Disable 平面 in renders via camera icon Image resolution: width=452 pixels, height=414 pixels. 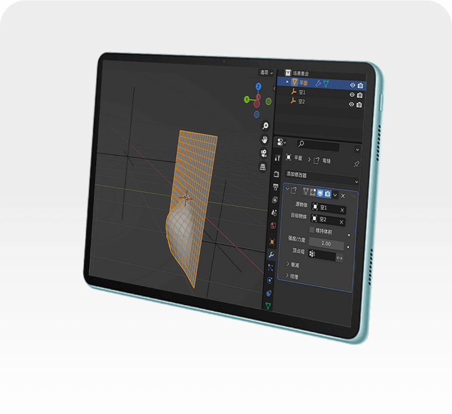pos(360,86)
